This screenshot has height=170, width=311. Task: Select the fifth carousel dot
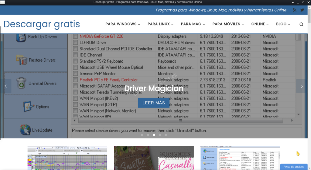(x=166, y=135)
